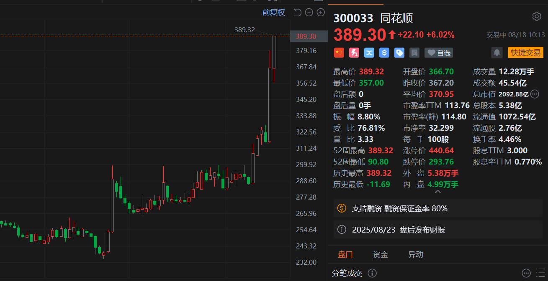Open 快捷交易 quick trade
This screenshot has height=281, width=548.
(525, 53)
